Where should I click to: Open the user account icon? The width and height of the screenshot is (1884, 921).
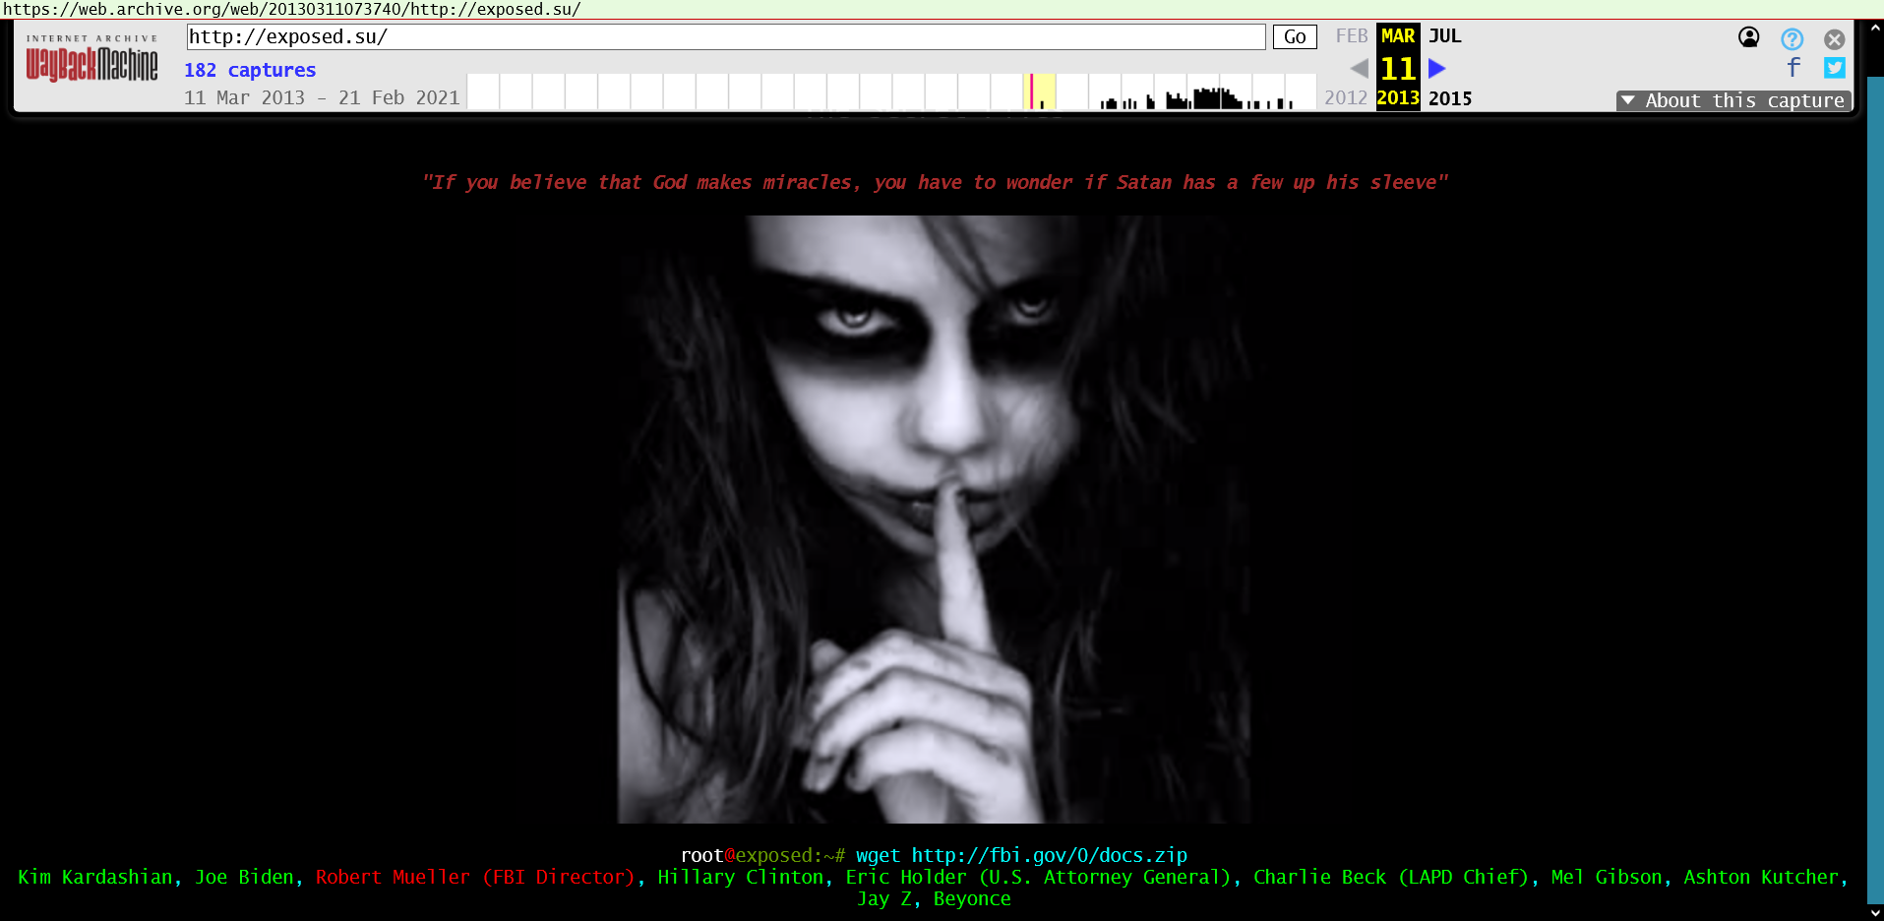1748,38
